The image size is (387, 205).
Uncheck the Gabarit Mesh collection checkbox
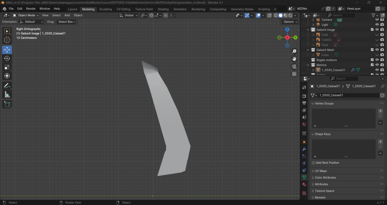(372, 50)
